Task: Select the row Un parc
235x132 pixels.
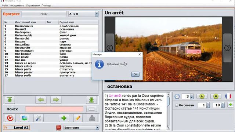Action: pos(51,41)
